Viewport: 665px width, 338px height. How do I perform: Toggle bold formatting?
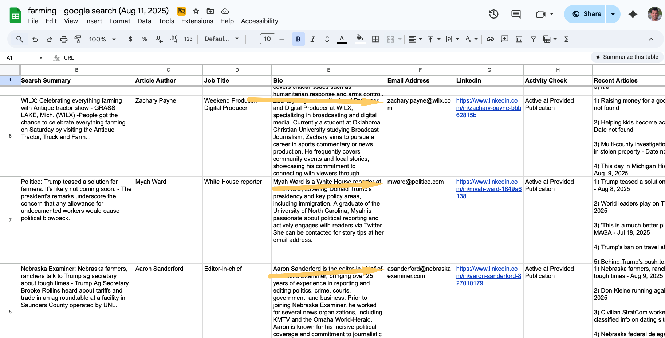click(298, 39)
